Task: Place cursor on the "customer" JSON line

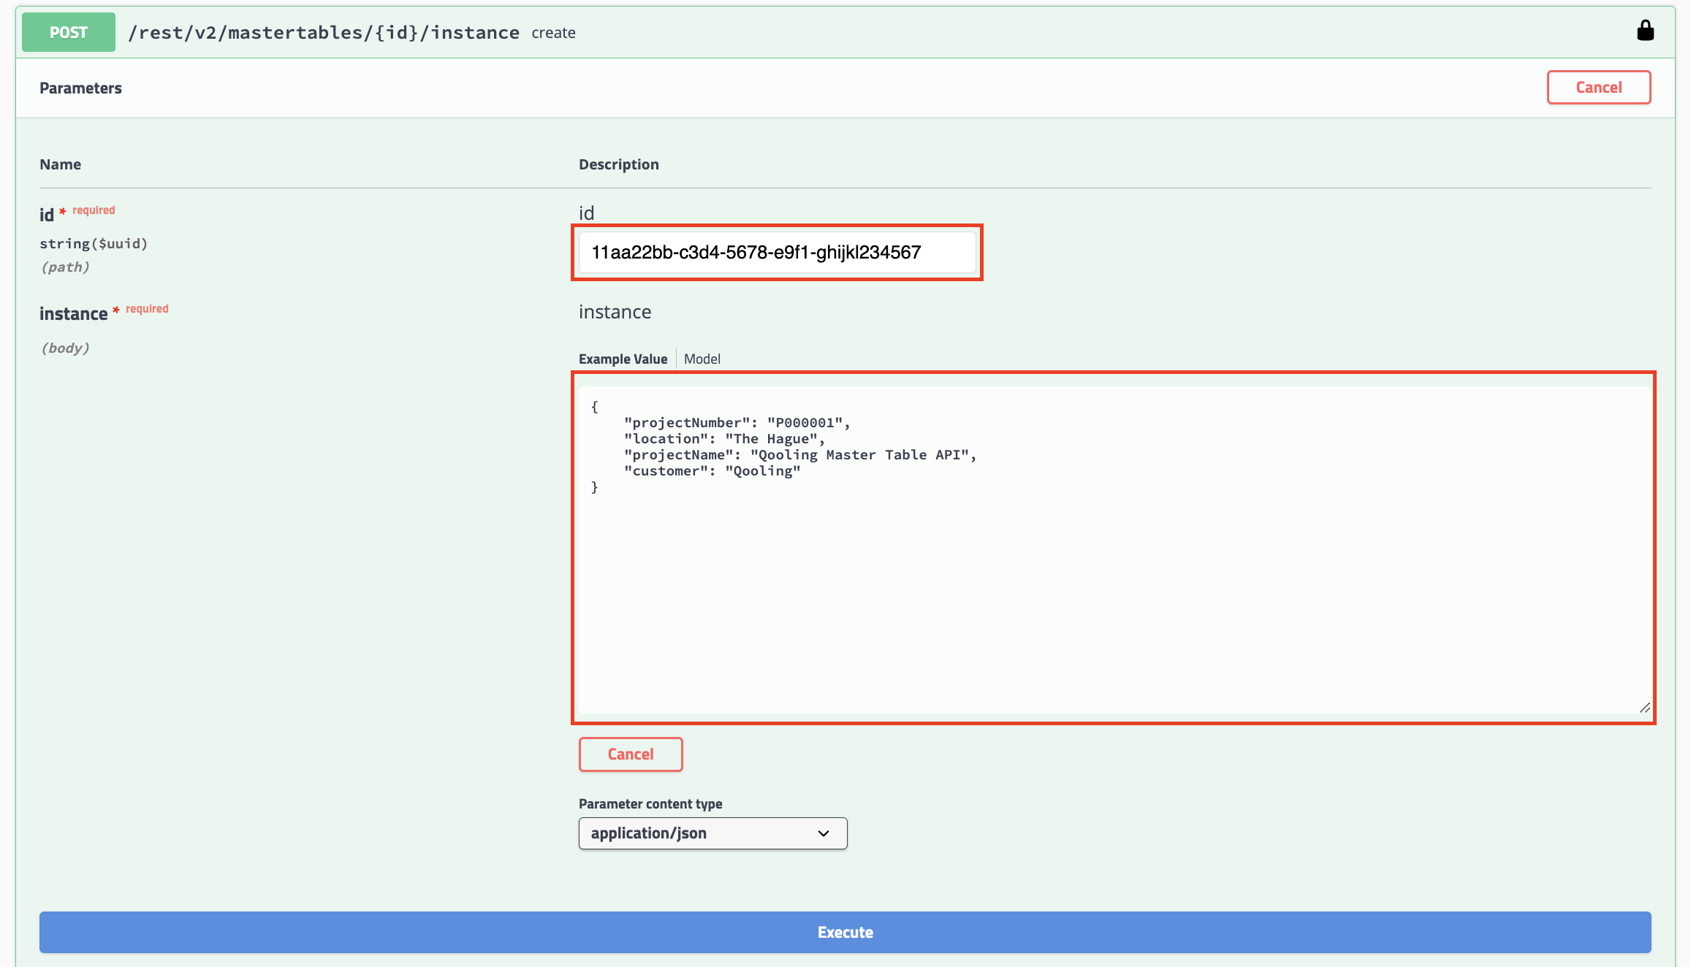Action: (x=712, y=471)
